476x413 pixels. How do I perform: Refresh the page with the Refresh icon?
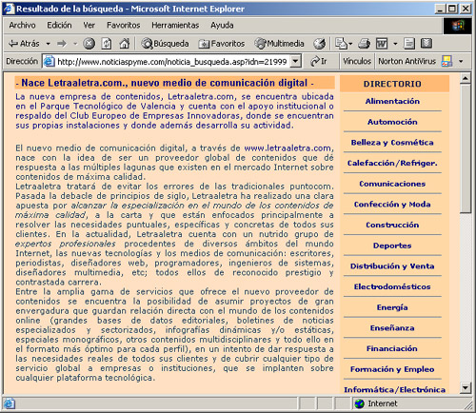click(x=107, y=44)
